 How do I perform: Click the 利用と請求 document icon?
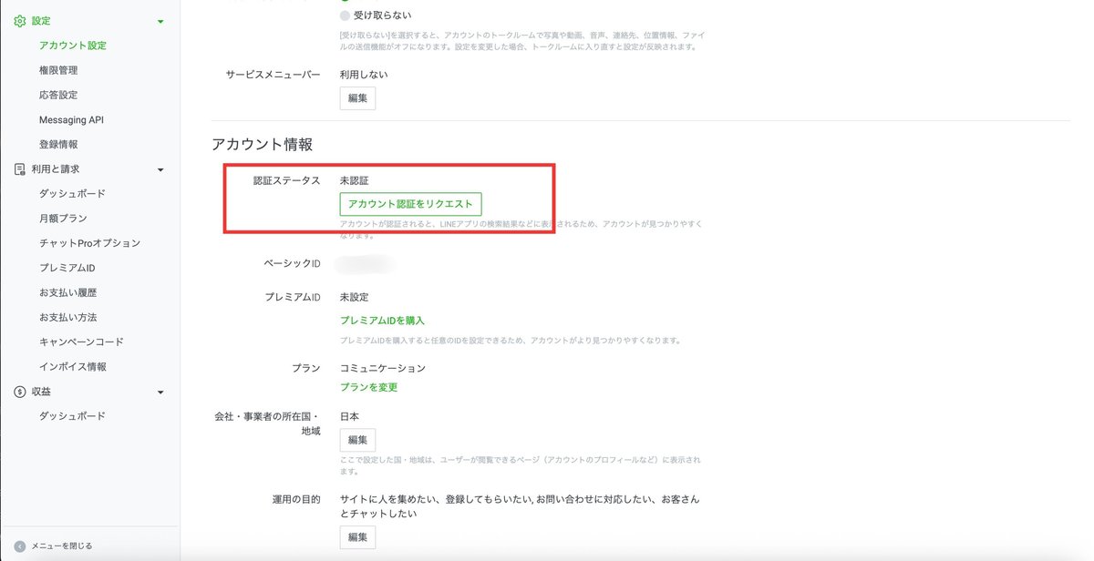click(x=20, y=169)
